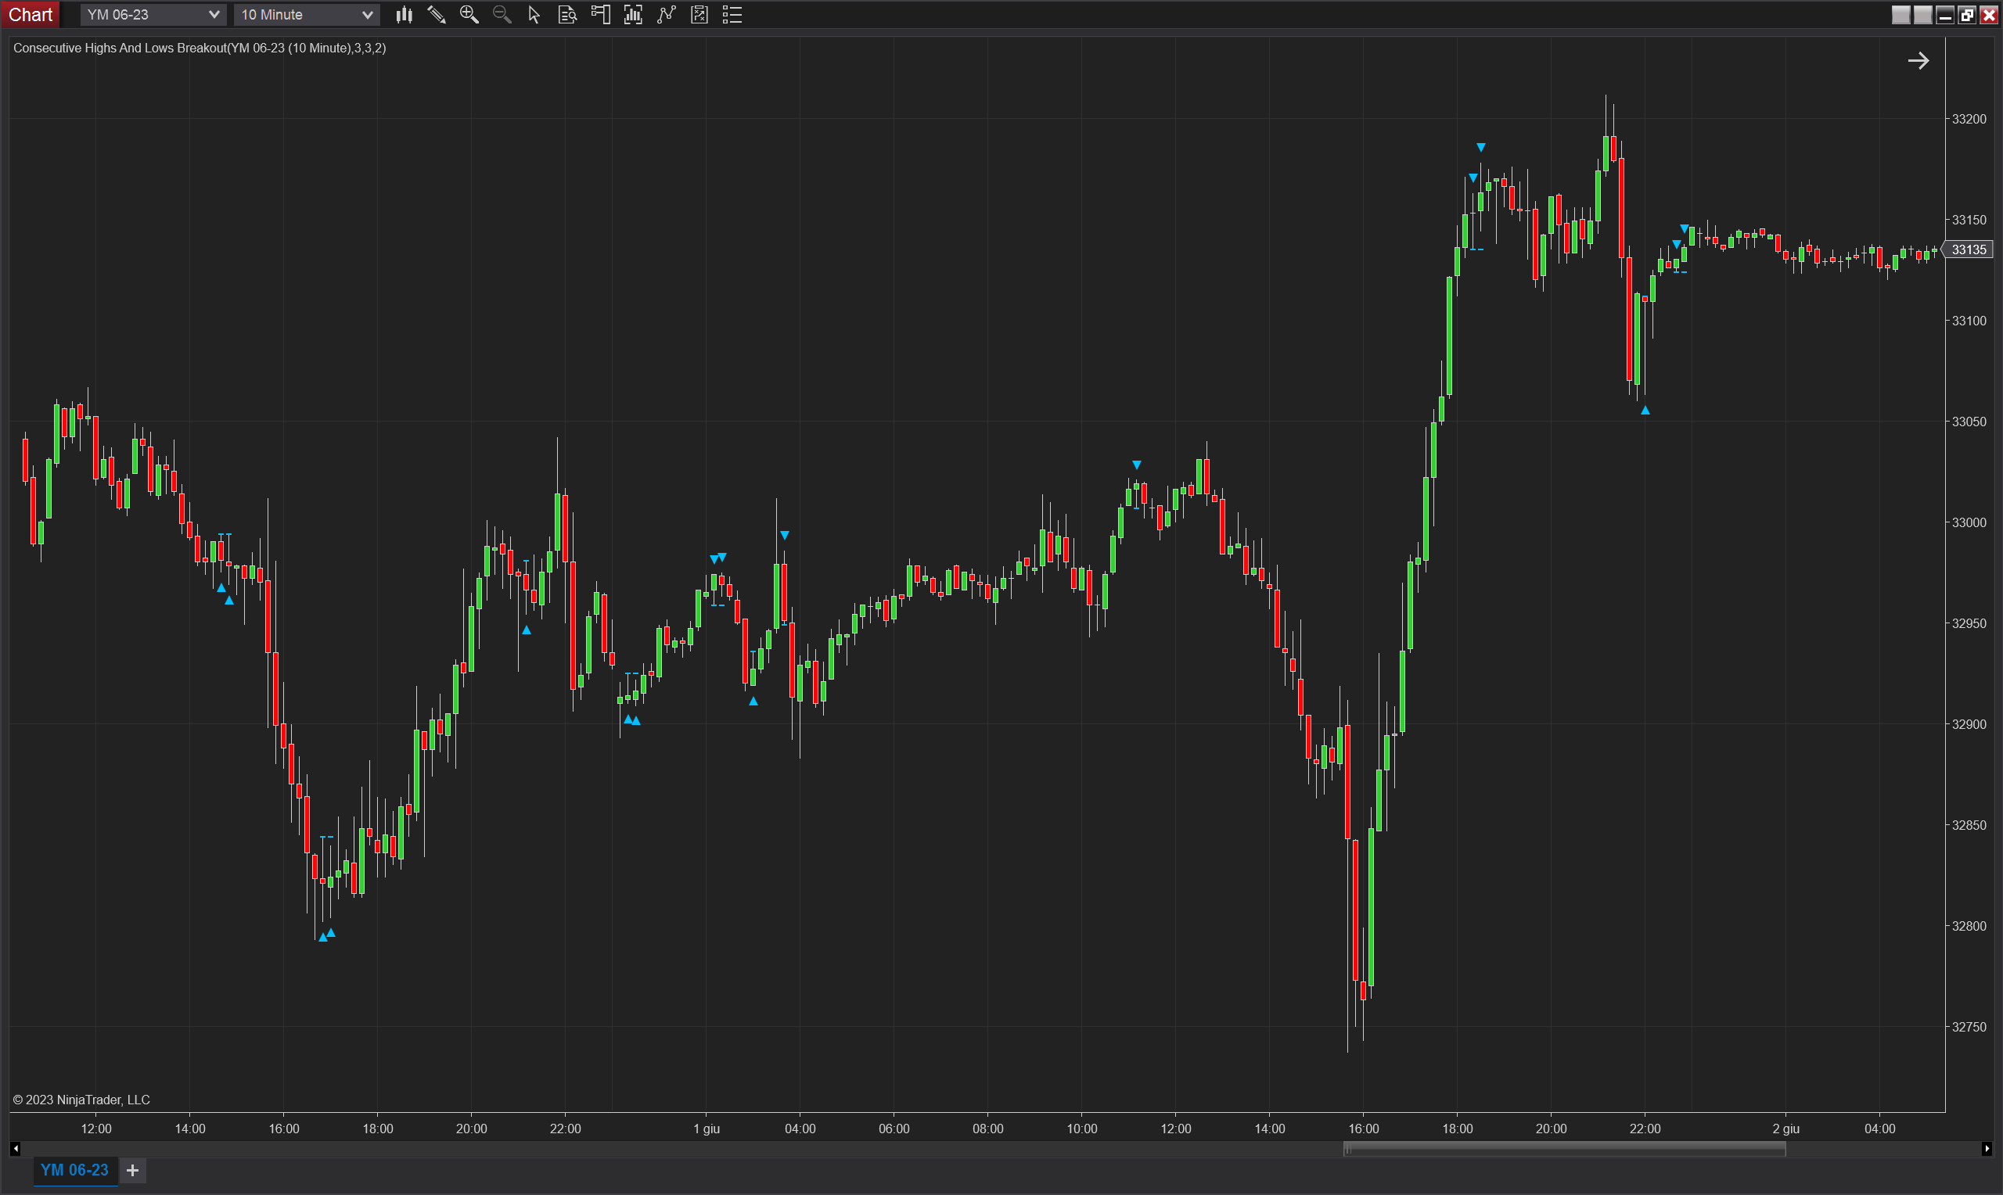This screenshot has width=2003, height=1195.
Task: Click the left scrollbar arrow
Action: point(16,1149)
